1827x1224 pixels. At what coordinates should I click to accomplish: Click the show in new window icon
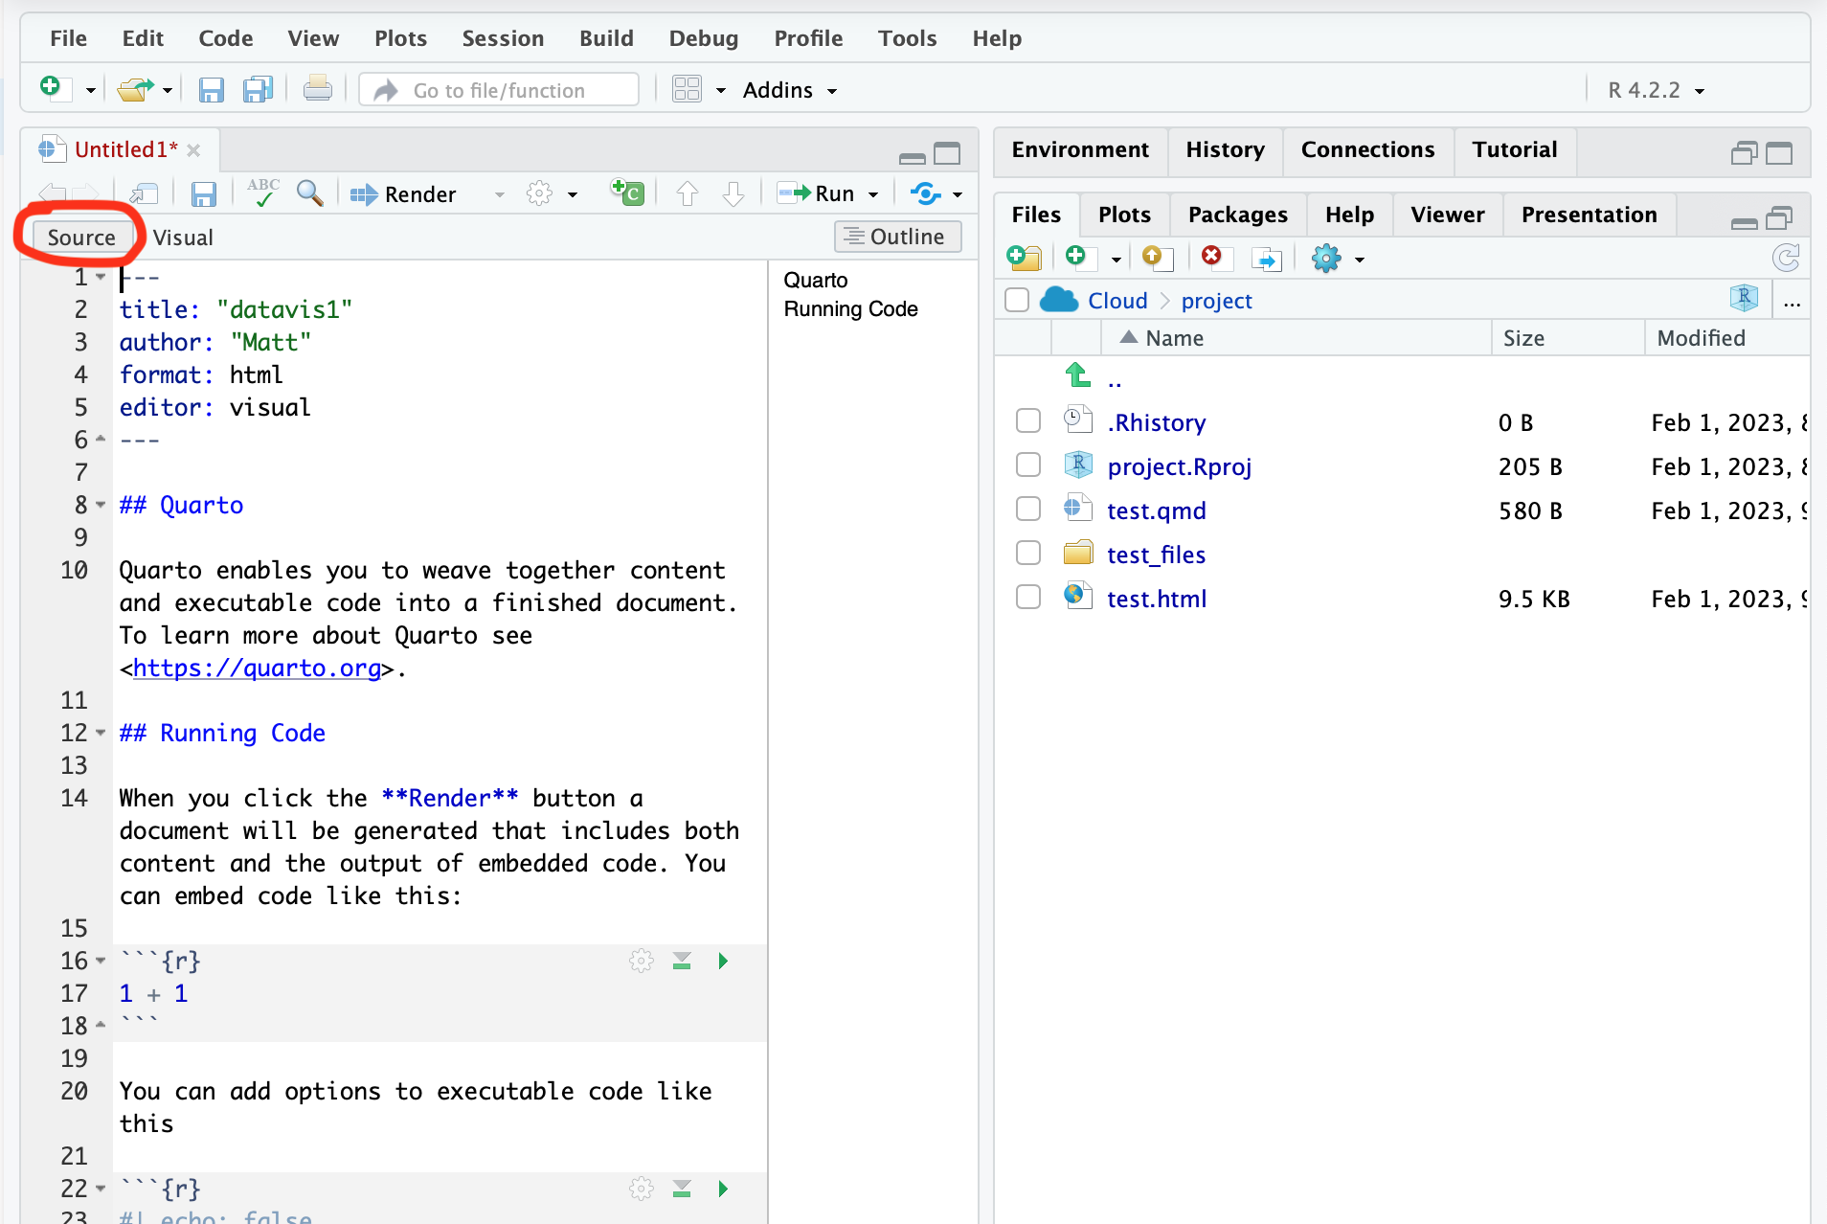click(x=144, y=194)
